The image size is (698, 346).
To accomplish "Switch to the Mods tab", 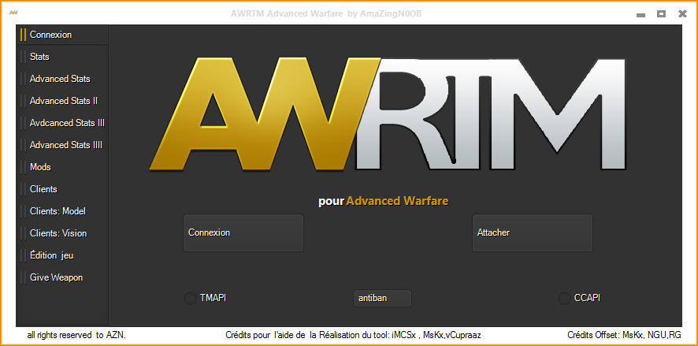I will pyautogui.click(x=62, y=167).
